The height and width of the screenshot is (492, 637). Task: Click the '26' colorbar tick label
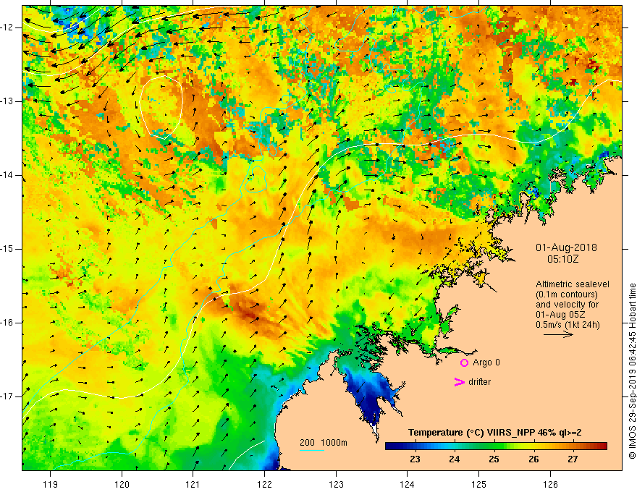coord(533,459)
